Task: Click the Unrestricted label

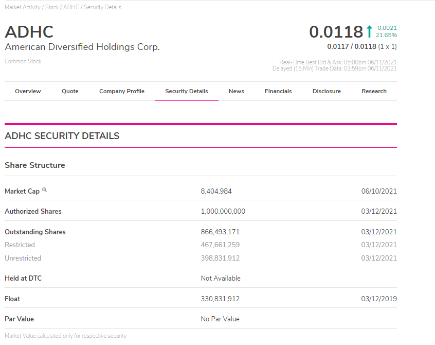Action: coord(23,258)
